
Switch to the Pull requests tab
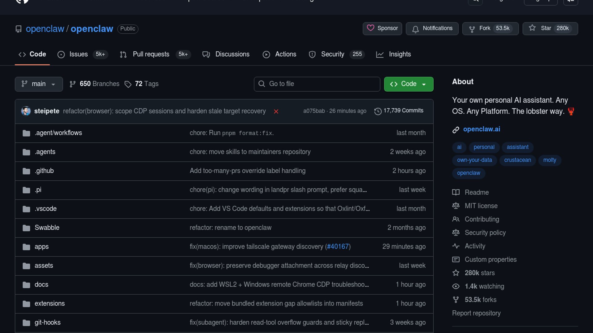coord(151,54)
